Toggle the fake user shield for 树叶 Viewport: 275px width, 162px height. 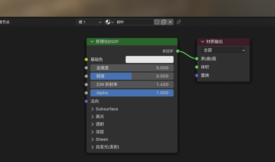pyautogui.click(x=157, y=22)
